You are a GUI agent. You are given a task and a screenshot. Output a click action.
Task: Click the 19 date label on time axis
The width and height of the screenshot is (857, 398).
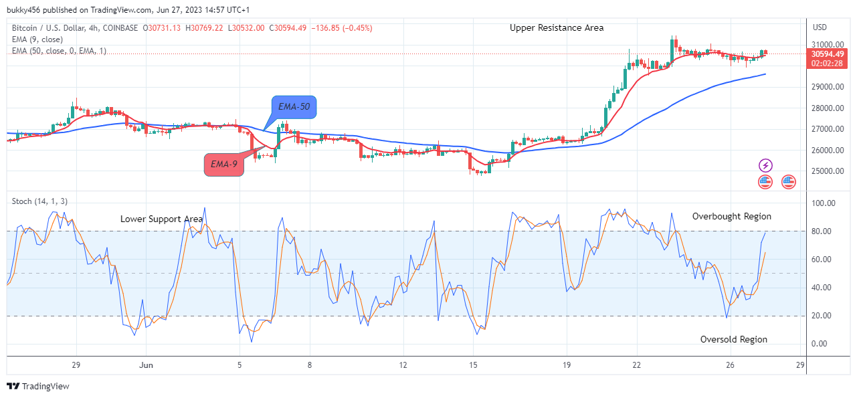(567, 365)
